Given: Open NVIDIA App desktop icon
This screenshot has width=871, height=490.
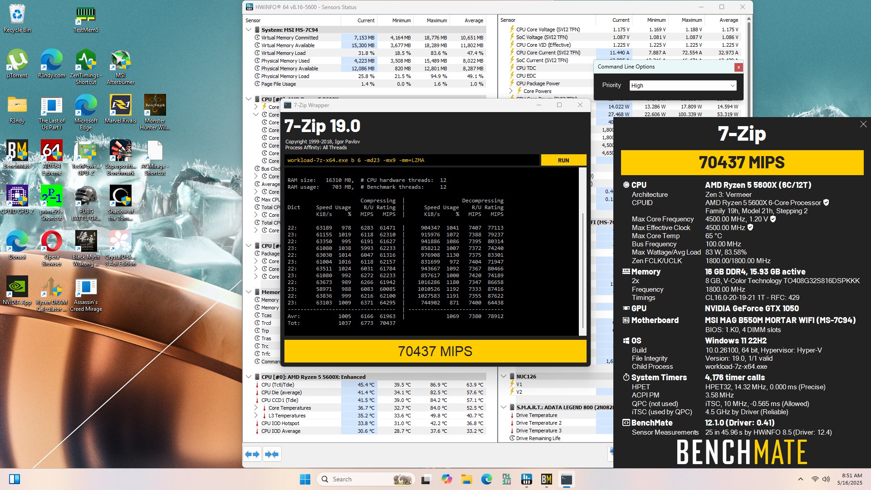Looking at the screenshot, I should pos(17,290).
